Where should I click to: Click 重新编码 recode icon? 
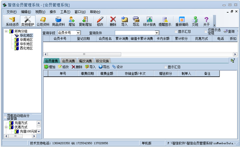coord(182,21)
